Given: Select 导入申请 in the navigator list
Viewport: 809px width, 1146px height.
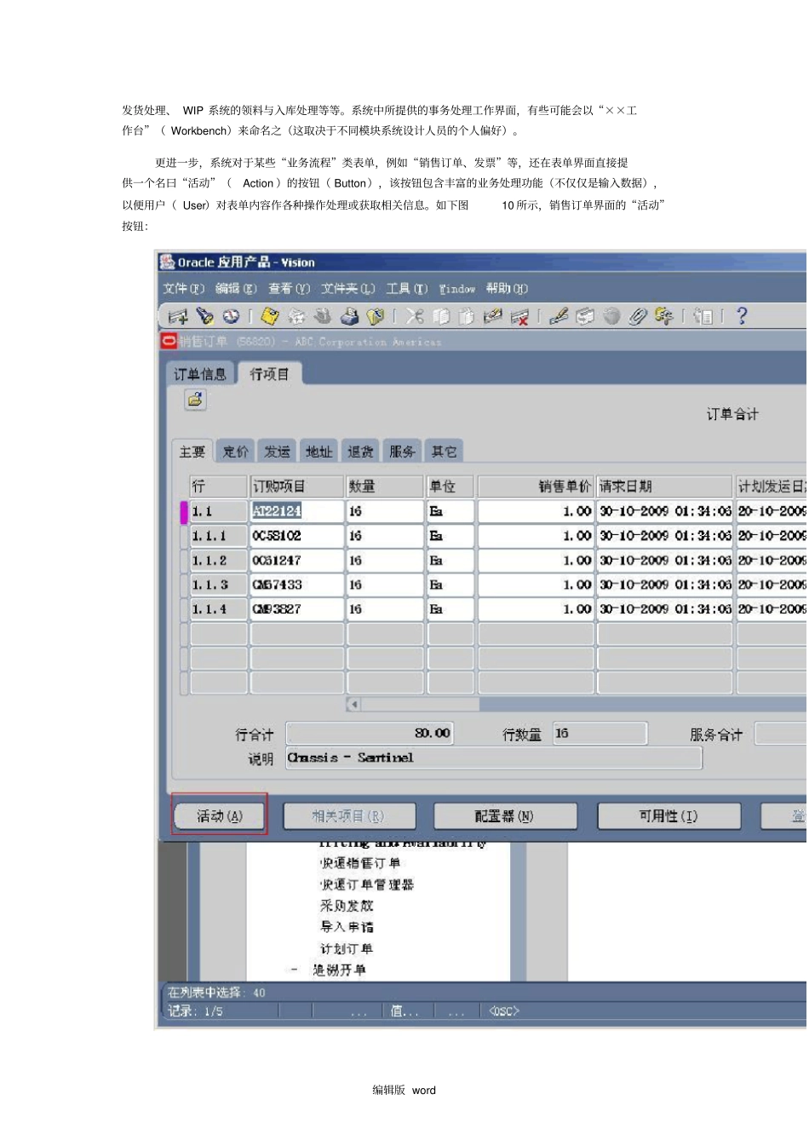Looking at the screenshot, I should [347, 927].
